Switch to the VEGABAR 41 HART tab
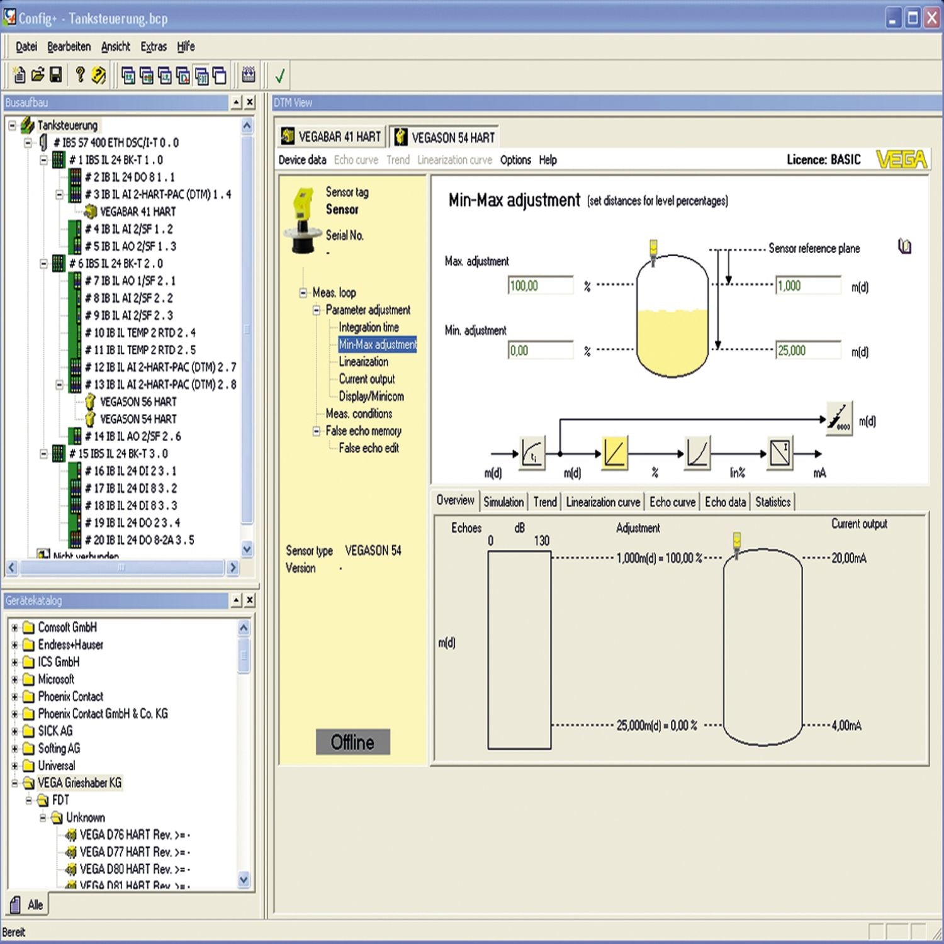 331,137
